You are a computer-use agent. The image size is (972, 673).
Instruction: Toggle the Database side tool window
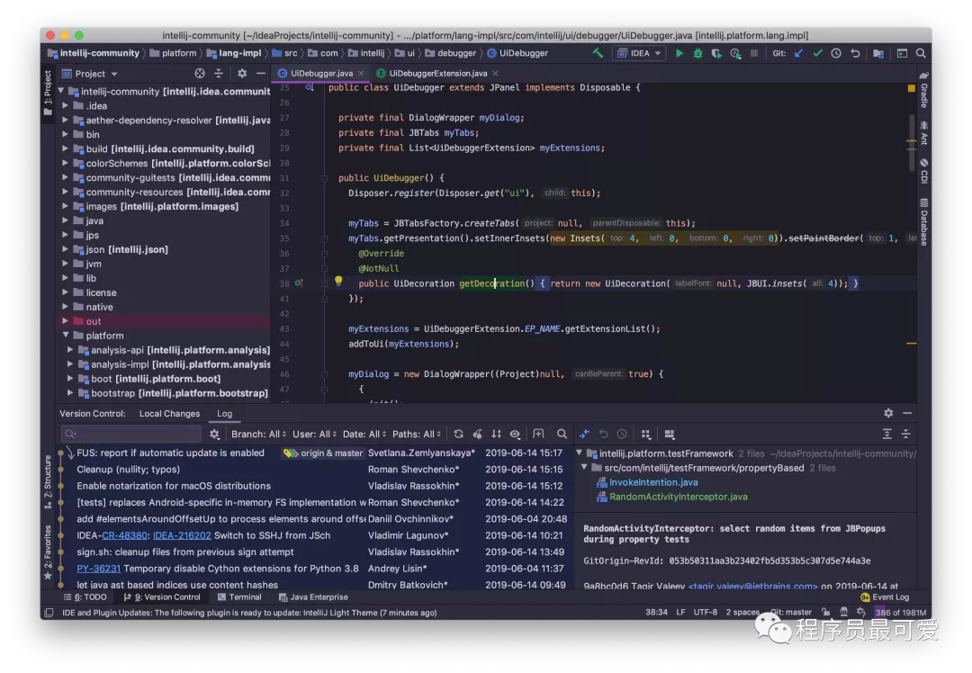[923, 222]
